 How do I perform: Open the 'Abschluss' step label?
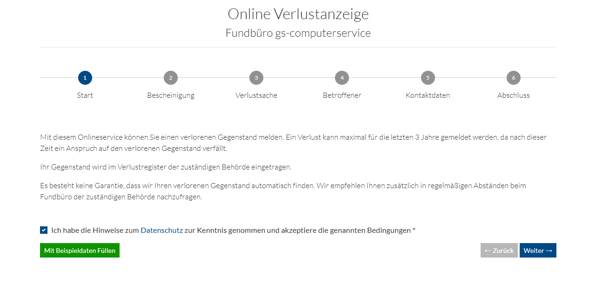coord(513,95)
